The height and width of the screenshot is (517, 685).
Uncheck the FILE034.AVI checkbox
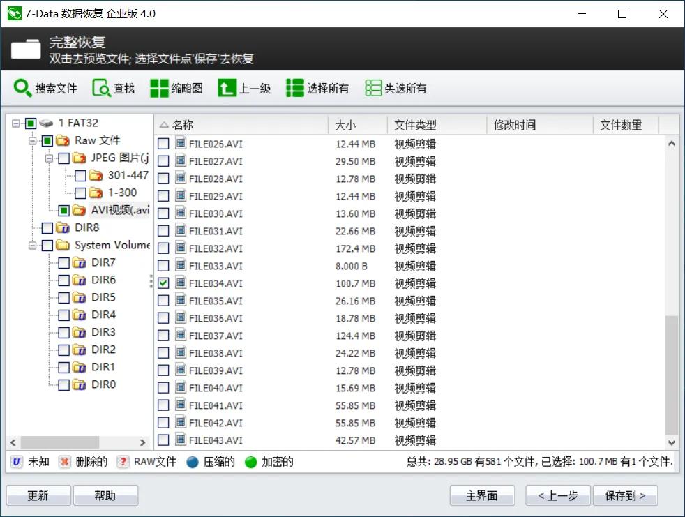pos(165,283)
